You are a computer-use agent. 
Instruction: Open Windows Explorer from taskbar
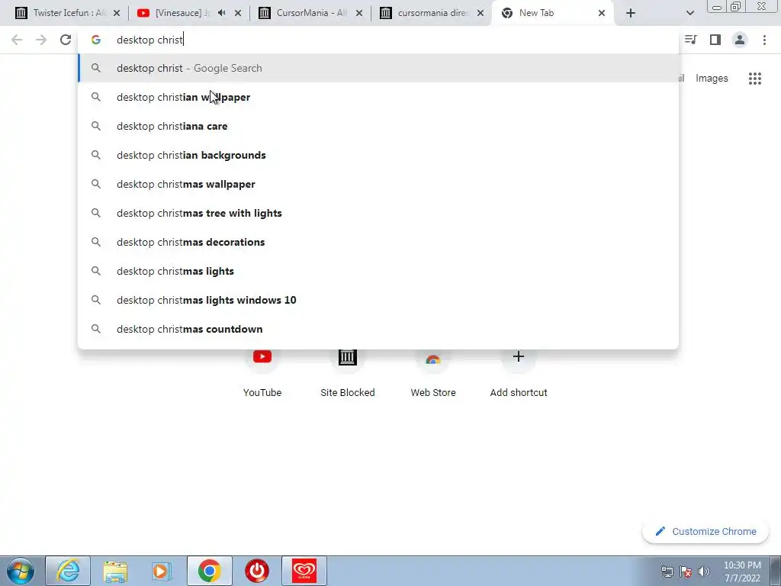pos(115,571)
